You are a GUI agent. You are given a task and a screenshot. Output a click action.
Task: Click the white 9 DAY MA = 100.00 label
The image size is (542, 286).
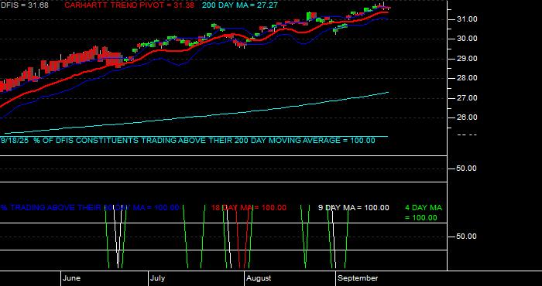click(x=354, y=208)
